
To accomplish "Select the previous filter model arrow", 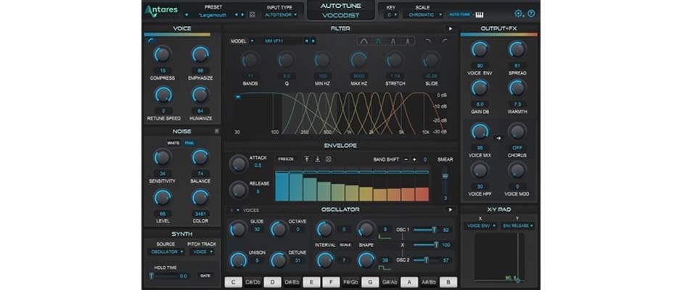I will [307, 41].
